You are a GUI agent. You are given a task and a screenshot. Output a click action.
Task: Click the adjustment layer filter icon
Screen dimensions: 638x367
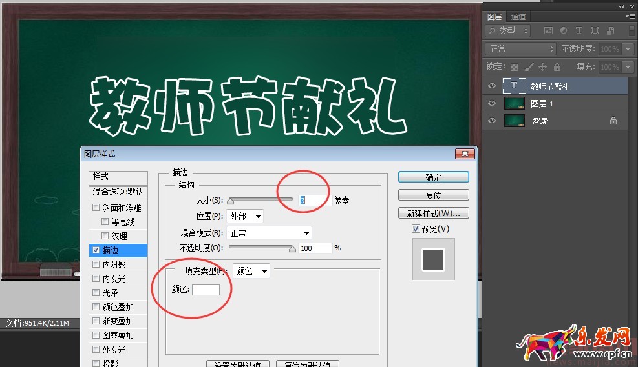[x=564, y=30]
